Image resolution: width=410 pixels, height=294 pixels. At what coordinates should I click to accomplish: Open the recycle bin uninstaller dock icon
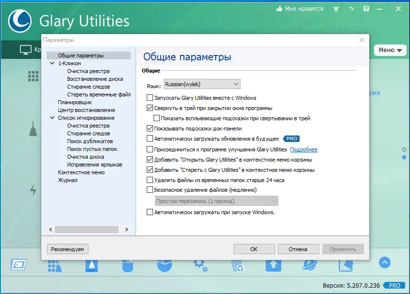click(238, 266)
